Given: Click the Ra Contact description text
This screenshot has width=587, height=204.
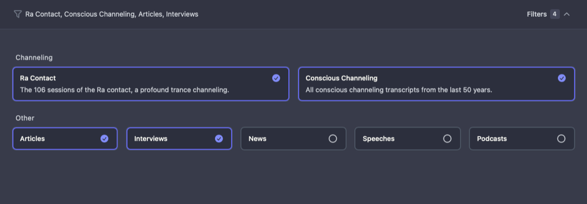Looking at the screenshot, I should point(125,90).
